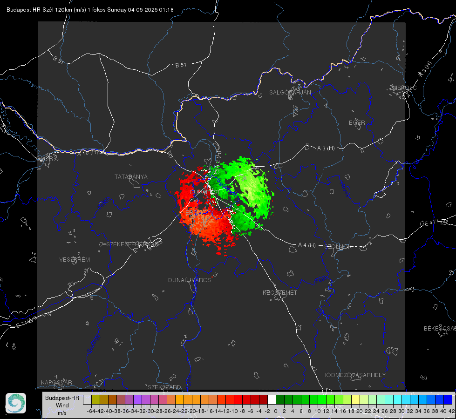Select the radar title with timestamp 01:18
The width and height of the screenshot is (456, 419).
point(90,10)
